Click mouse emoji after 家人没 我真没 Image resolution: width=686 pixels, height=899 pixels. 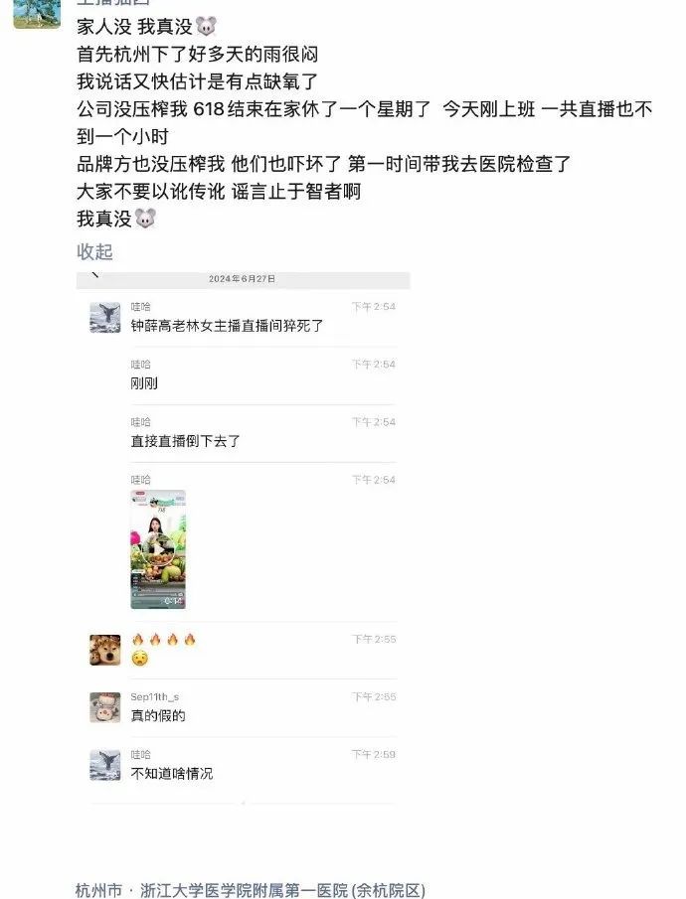click(x=206, y=27)
